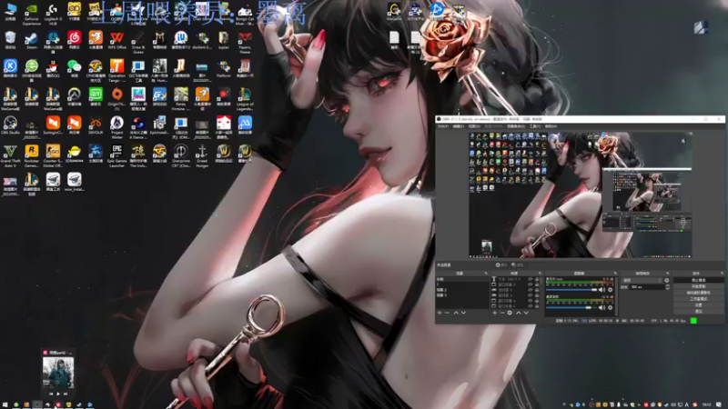Open the green iQIYI desktop shortcut

pyautogui.click(x=96, y=96)
